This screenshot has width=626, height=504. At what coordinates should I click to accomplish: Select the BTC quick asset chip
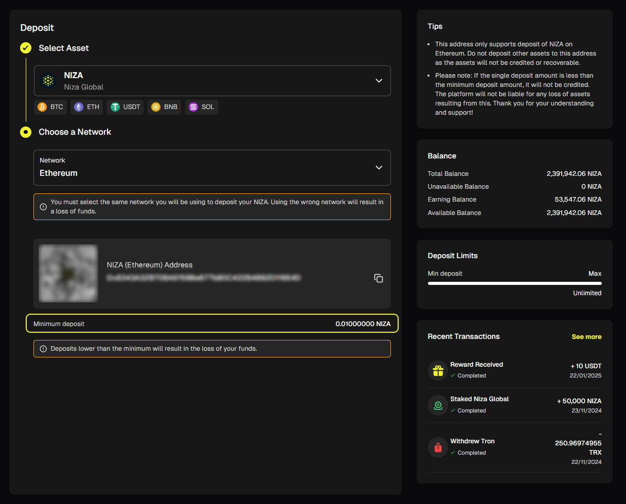pos(50,107)
